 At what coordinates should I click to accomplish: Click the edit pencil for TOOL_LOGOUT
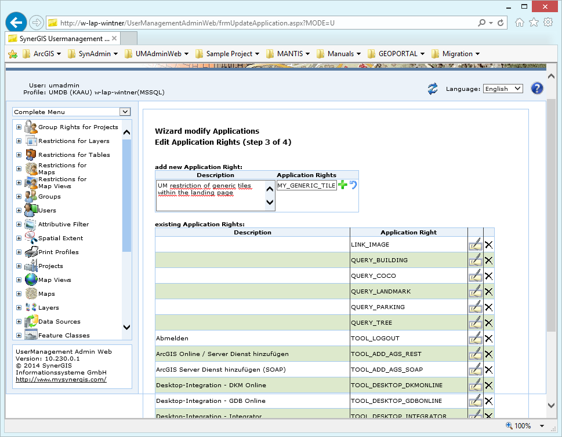point(475,338)
